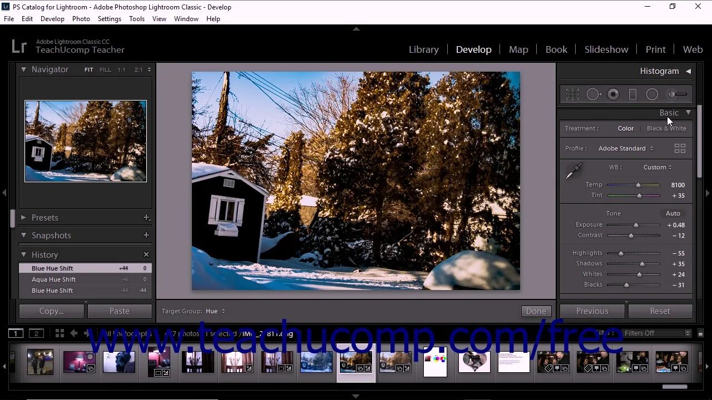The height and width of the screenshot is (400, 712).
Task: Set Navigator zoom to 1:1
Action: click(121, 70)
